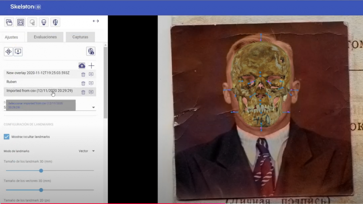Open the portrait photo tool icon
Viewport: 363px width, 204px height.
coord(21,22)
